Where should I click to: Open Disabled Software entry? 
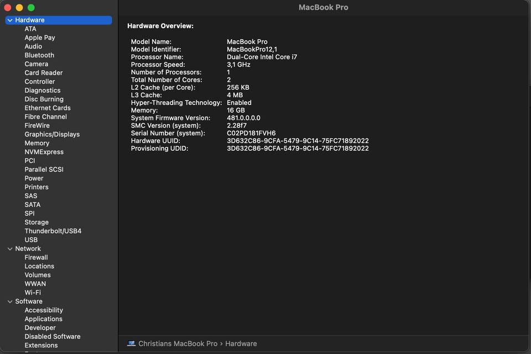pos(53,336)
